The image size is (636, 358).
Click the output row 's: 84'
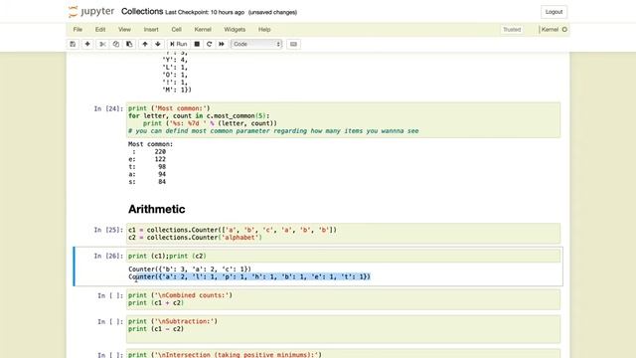point(147,182)
